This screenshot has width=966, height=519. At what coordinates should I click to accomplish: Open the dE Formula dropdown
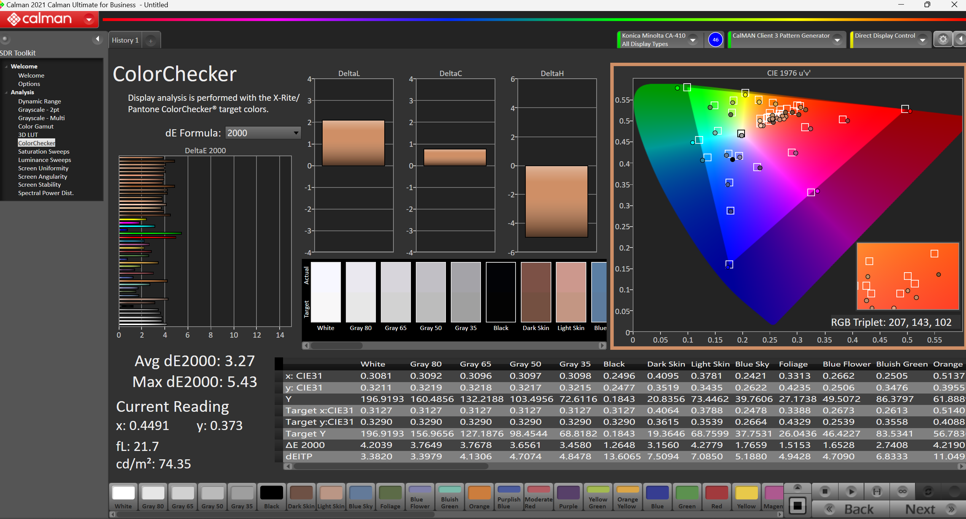(x=263, y=133)
